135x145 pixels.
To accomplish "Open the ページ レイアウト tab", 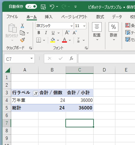I will pyautogui.click(x=74, y=17).
